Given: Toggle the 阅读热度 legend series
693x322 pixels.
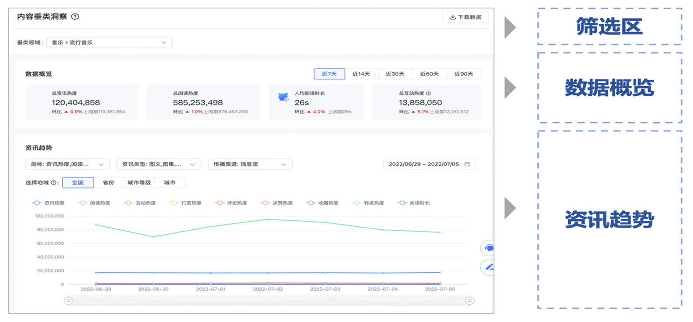Looking at the screenshot, I should [94, 203].
